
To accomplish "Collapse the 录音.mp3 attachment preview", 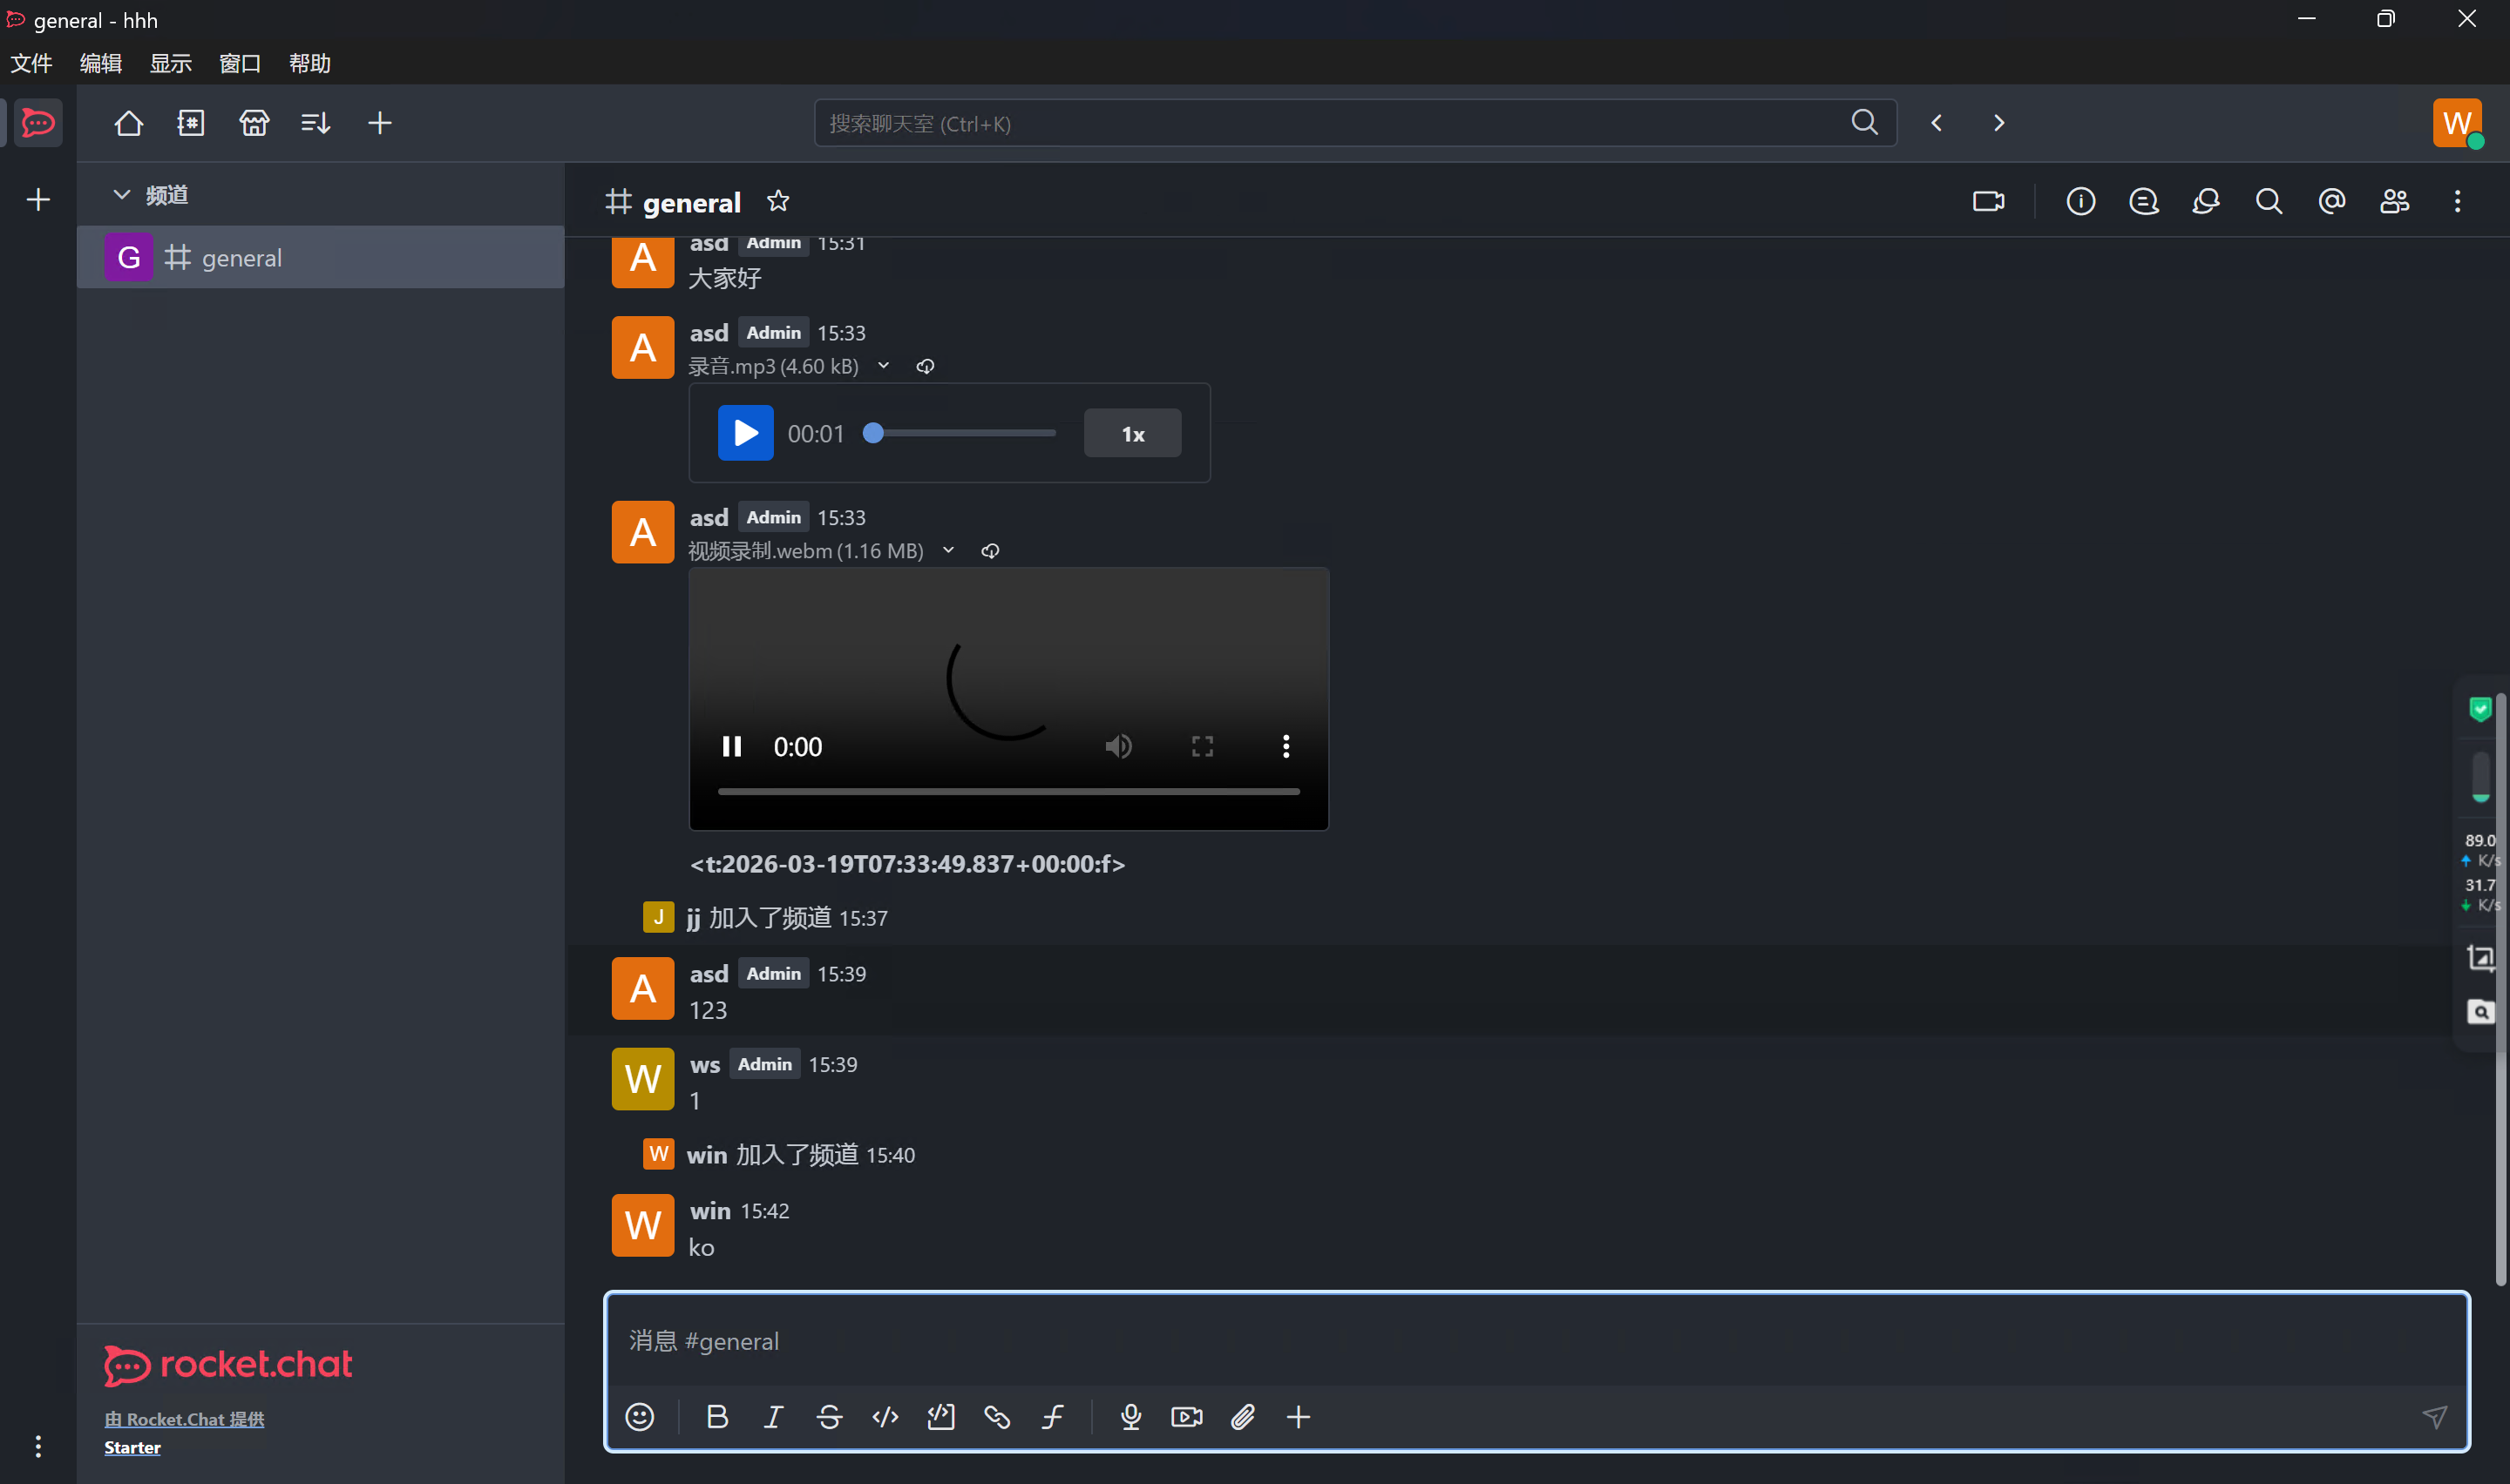I will coord(884,366).
